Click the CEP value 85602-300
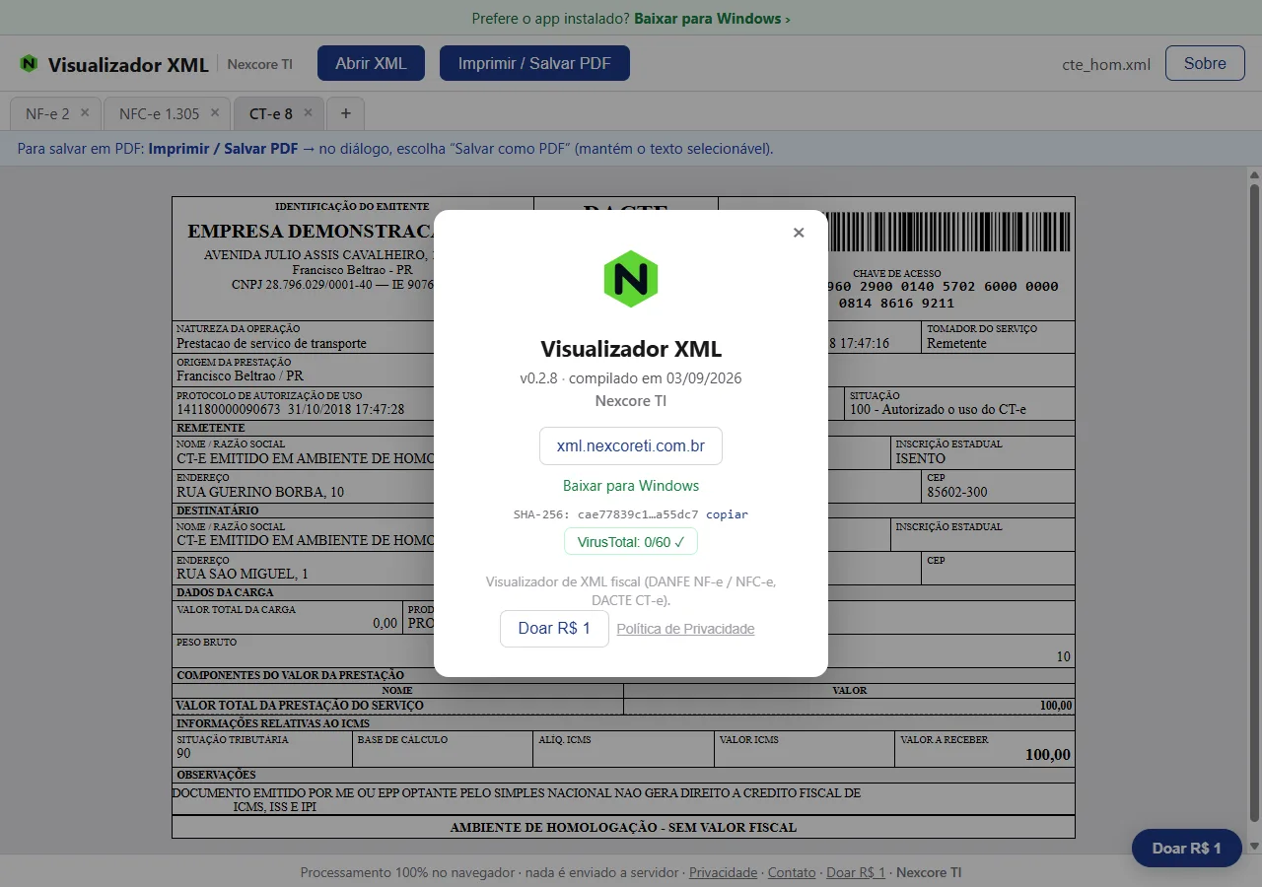This screenshot has width=1262, height=887. pos(956,492)
